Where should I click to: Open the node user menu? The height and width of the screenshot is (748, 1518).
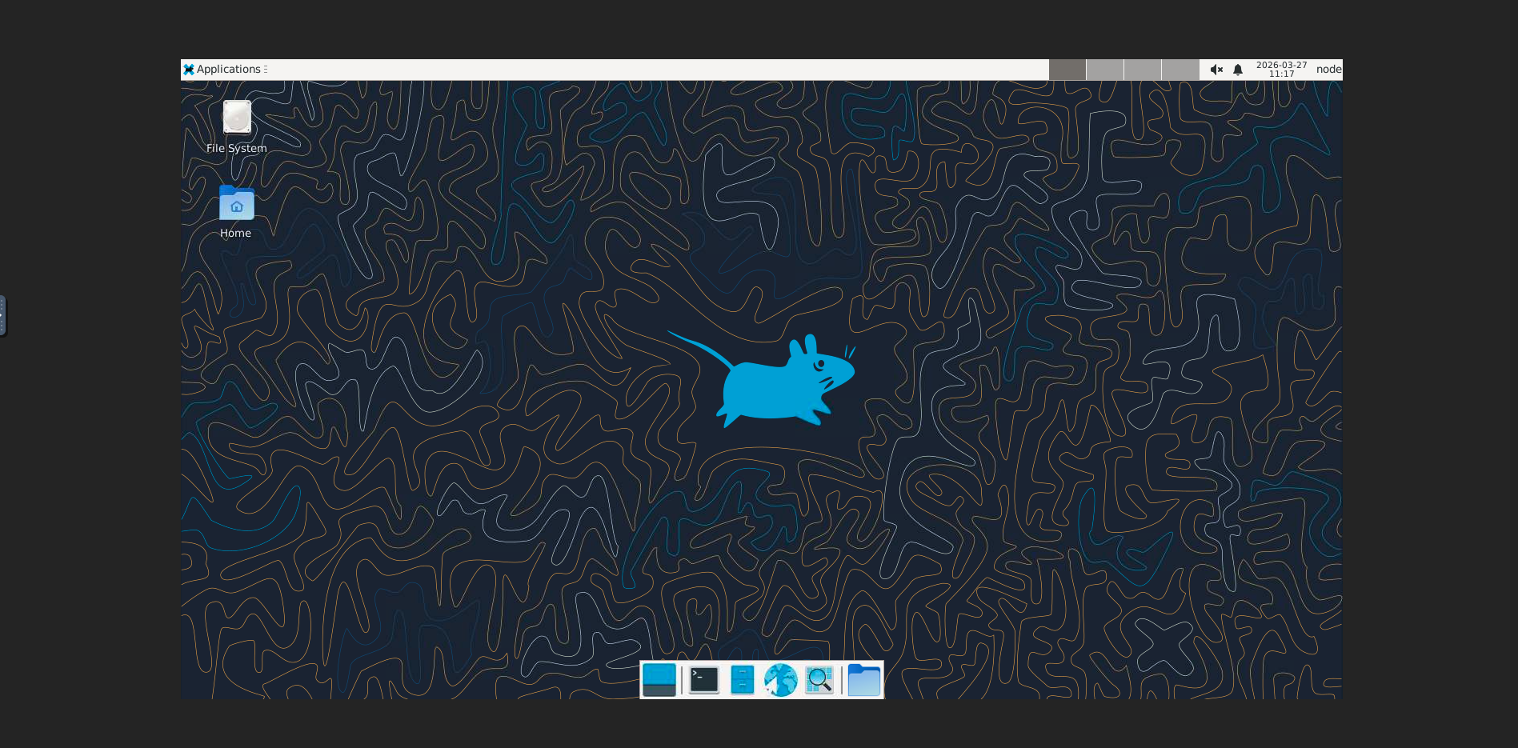pos(1328,70)
